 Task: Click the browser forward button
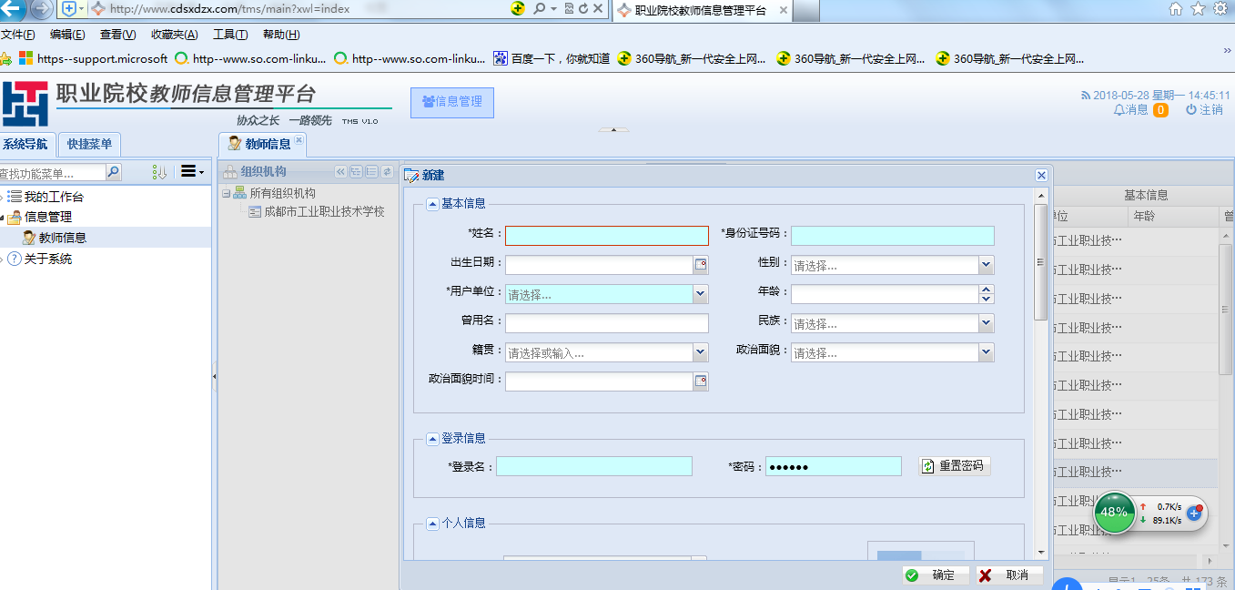(x=41, y=9)
